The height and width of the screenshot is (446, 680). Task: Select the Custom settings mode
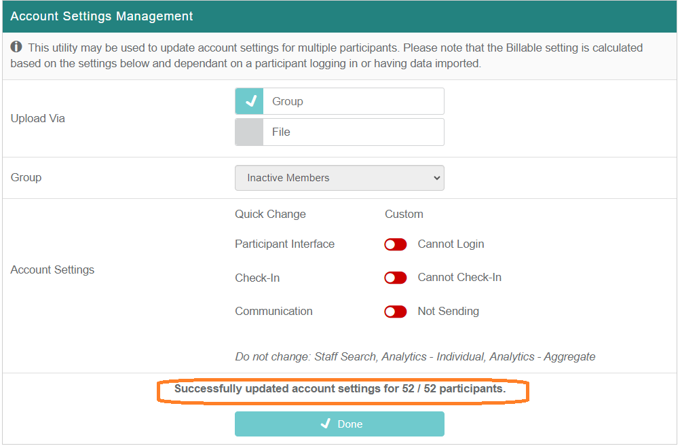(x=404, y=214)
